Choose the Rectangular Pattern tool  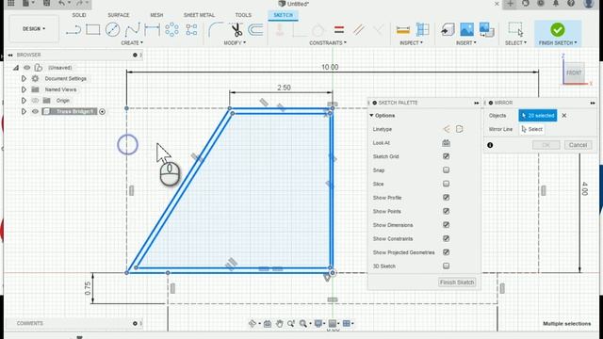(191, 29)
